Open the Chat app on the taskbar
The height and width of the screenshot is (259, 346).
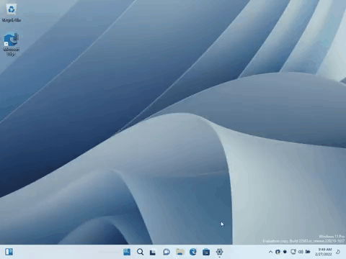click(167, 252)
